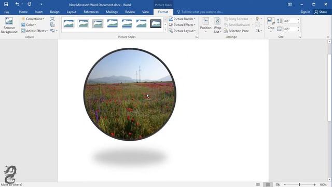
Task: Open the Position dropdown button
Action: pos(205,25)
